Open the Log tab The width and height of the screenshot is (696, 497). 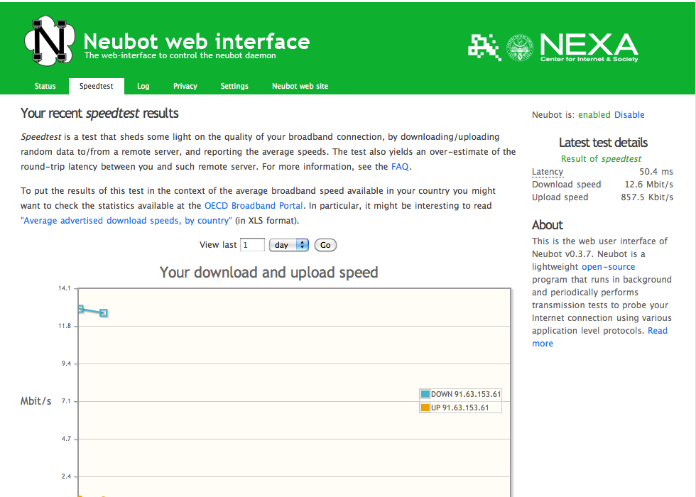click(x=143, y=86)
